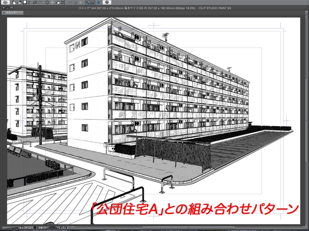Image resolution: width=309 pixels, height=231 pixels.
Task: Click the Invert Selection toolbar icon
Action: pyautogui.click(x=75, y=2)
